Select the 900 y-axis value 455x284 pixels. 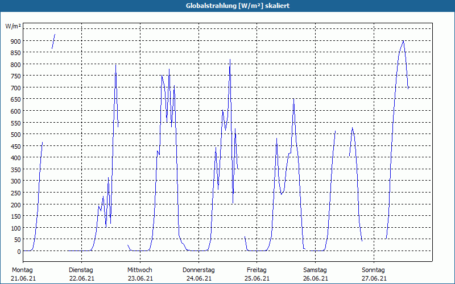point(16,41)
